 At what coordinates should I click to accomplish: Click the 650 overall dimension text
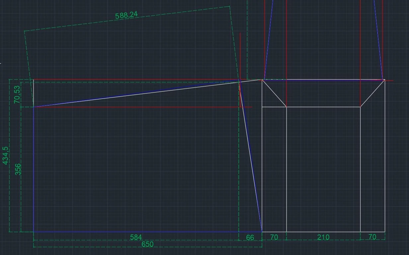(x=148, y=244)
